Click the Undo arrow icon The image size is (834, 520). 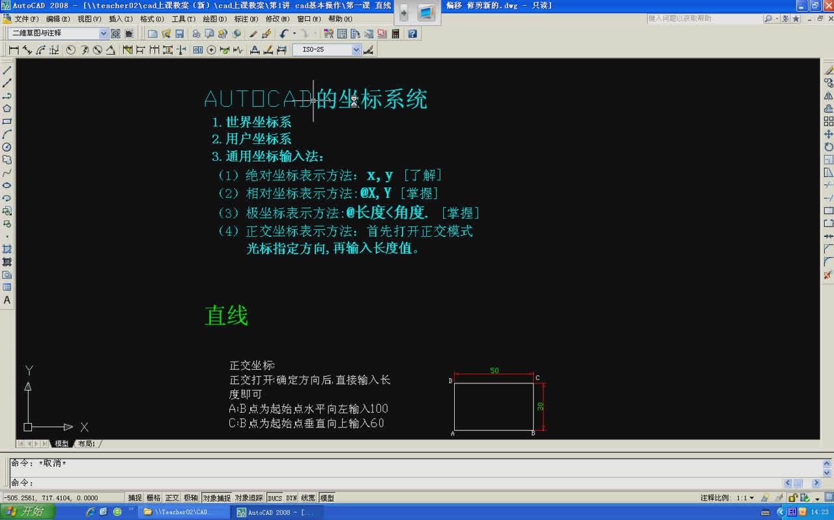point(284,34)
